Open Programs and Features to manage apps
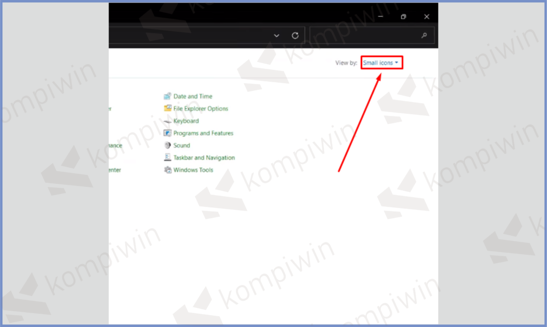Image resolution: width=547 pixels, height=327 pixels. (x=204, y=133)
